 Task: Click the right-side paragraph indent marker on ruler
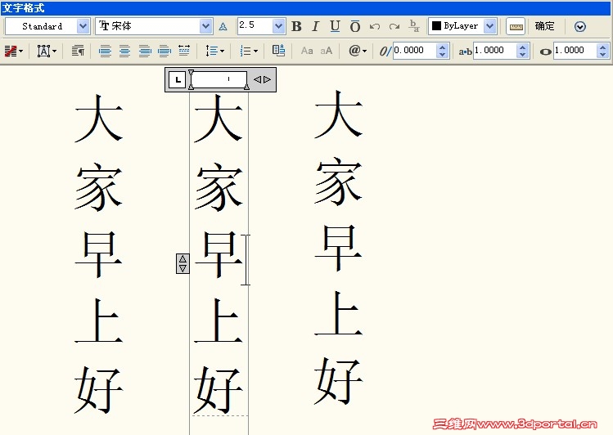tap(246, 86)
